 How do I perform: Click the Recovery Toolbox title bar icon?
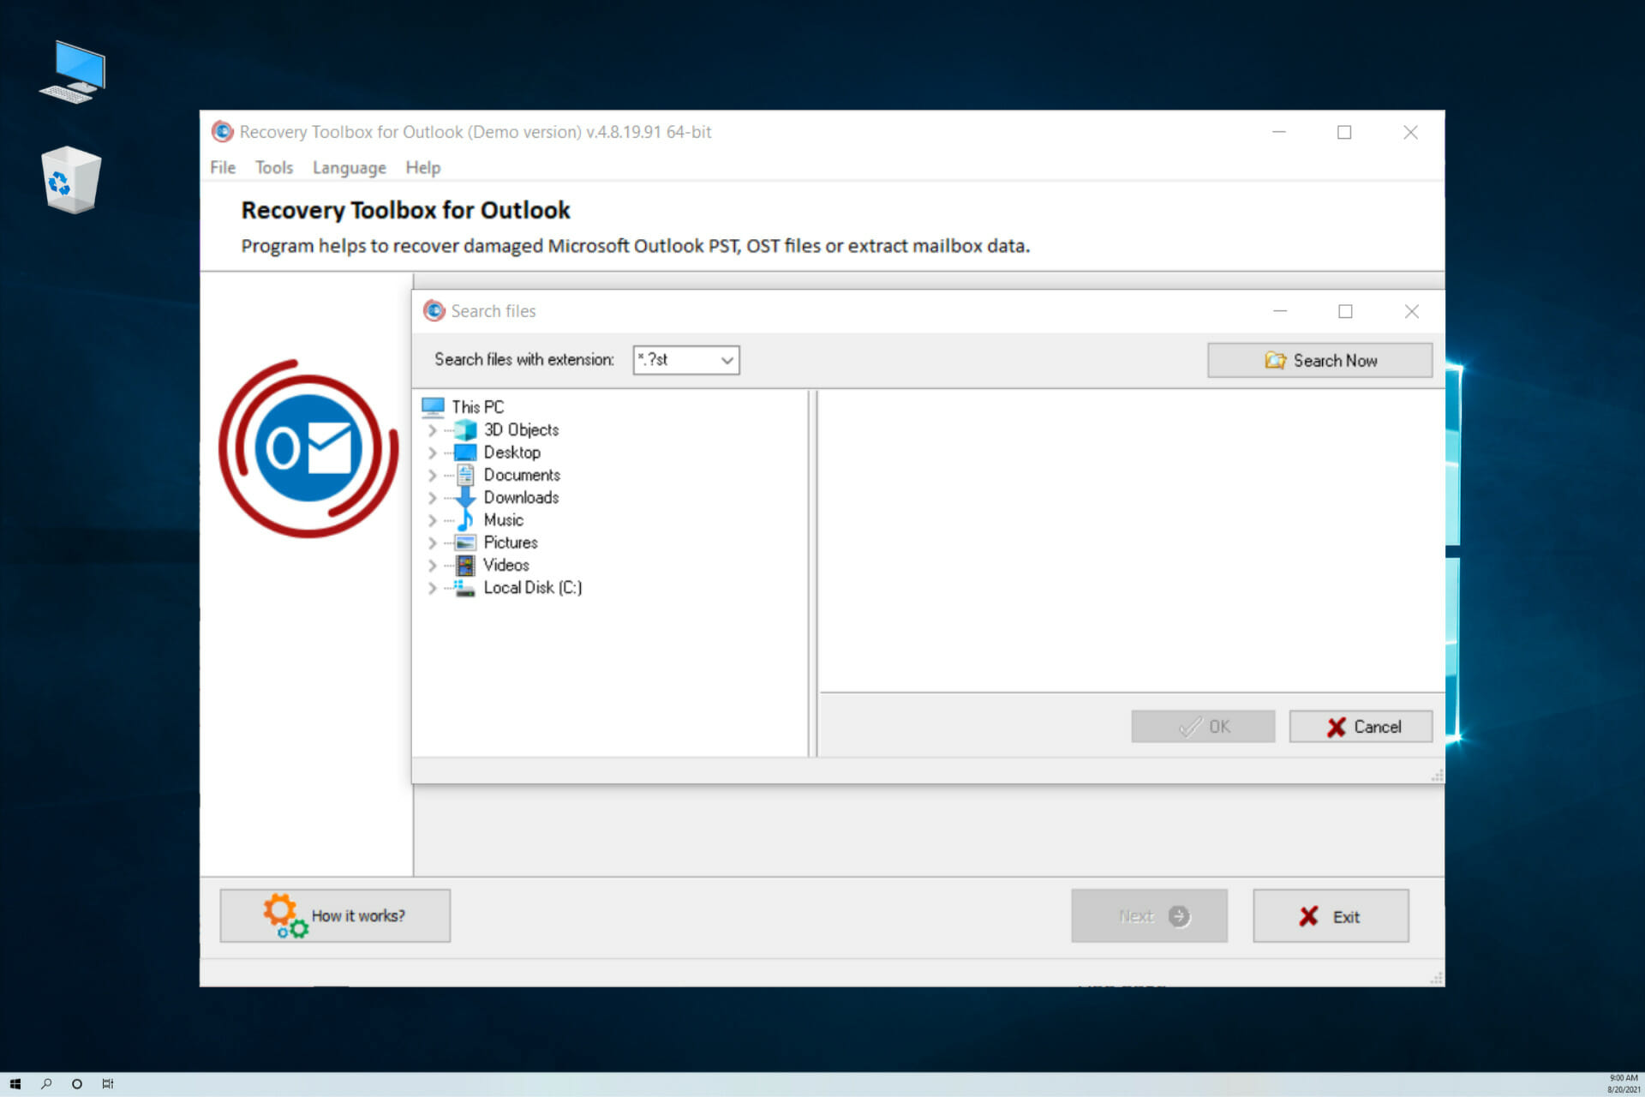(222, 131)
